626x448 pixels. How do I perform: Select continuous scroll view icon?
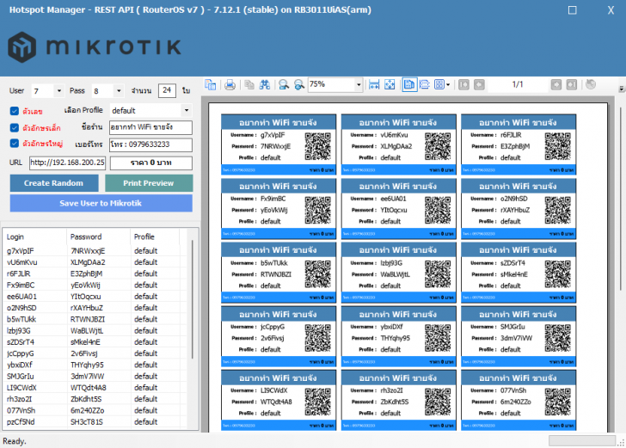[x=425, y=84]
